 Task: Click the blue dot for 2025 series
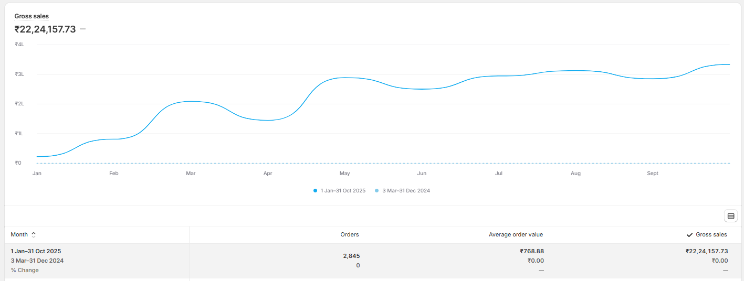click(315, 191)
